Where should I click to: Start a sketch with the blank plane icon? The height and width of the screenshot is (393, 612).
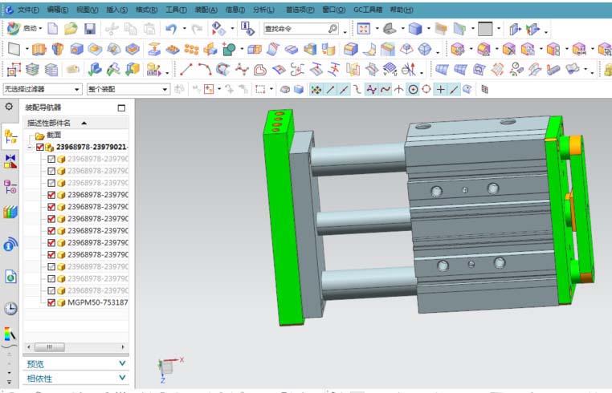coord(14,49)
